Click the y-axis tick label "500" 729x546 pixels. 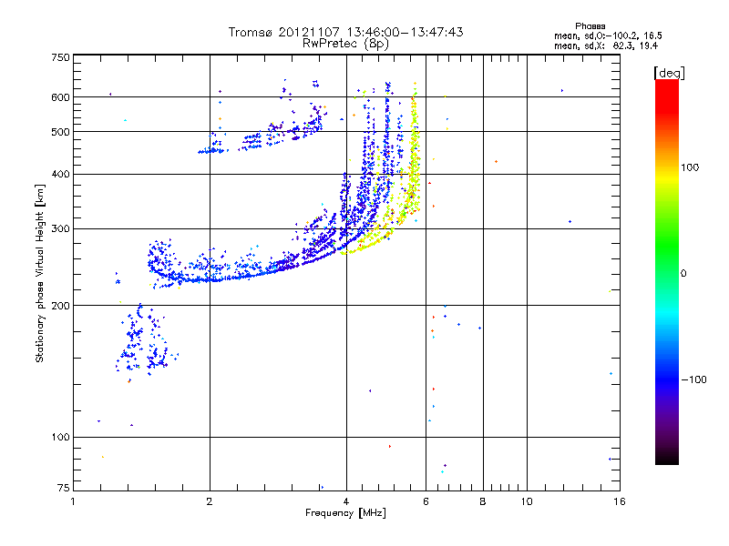[x=60, y=132]
